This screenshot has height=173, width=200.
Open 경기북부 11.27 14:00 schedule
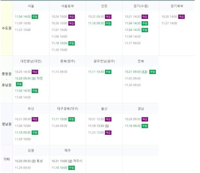[169, 23]
